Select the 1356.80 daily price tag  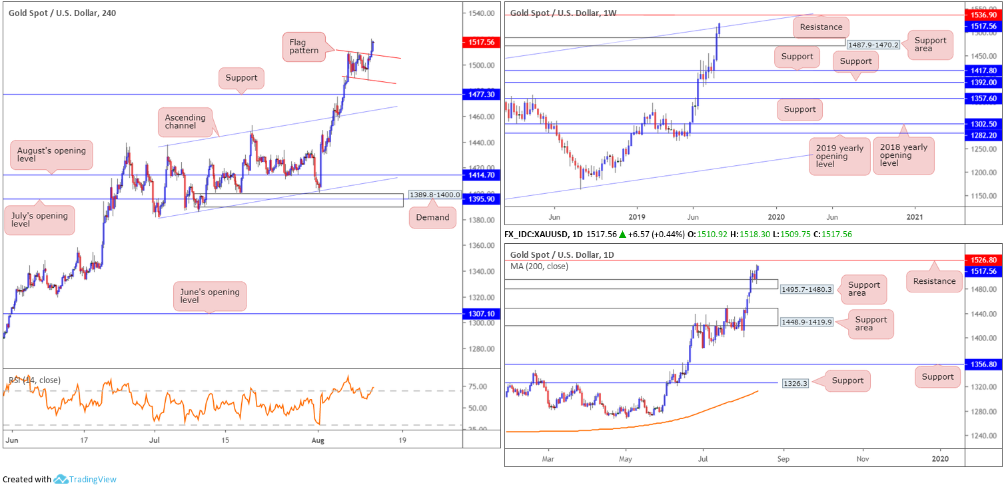pyautogui.click(x=983, y=364)
